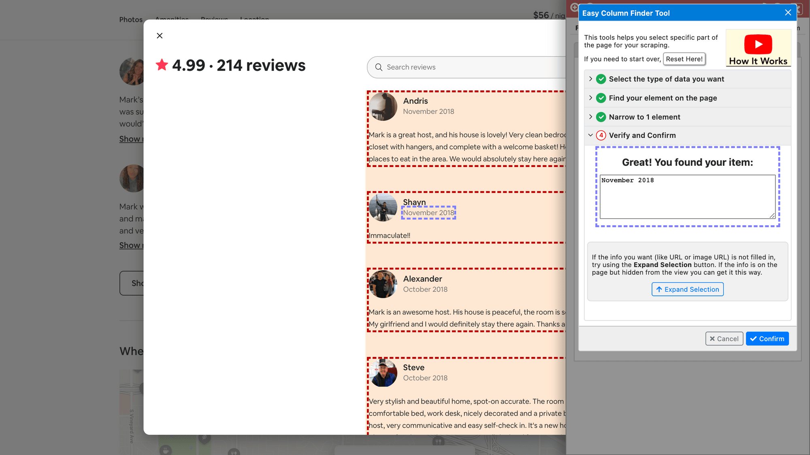The height and width of the screenshot is (455, 810).
Task: Collapse 'Verify and Confirm' section
Action: point(590,135)
